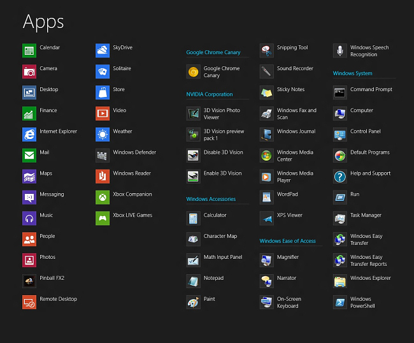Launch Paint icon
The width and height of the screenshot is (414, 343).
[193, 302]
